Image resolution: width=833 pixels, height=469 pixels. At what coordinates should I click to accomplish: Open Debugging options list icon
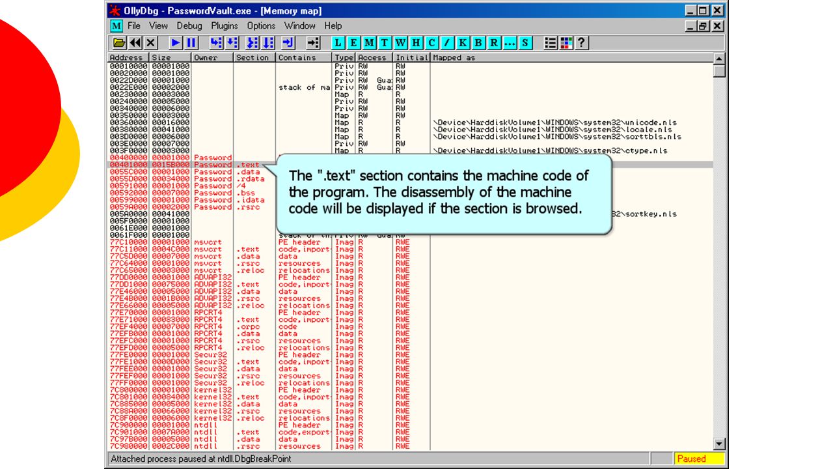(x=551, y=43)
